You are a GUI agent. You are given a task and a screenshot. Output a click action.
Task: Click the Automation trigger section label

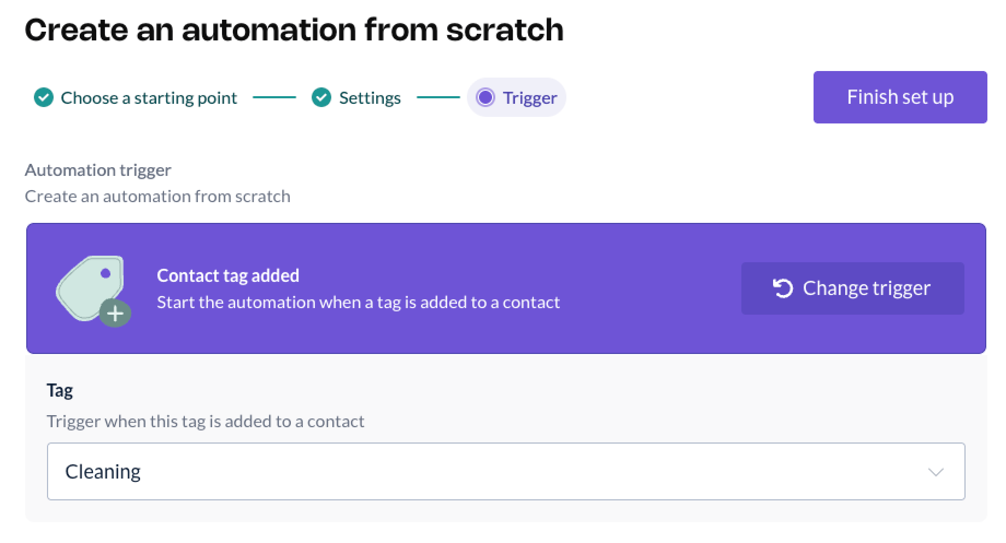click(98, 170)
